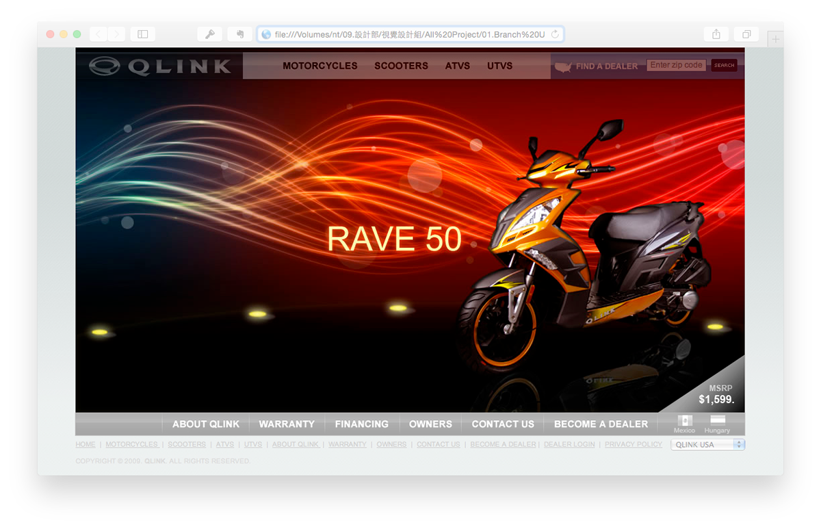Click the HOME footer link

click(x=86, y=444)
